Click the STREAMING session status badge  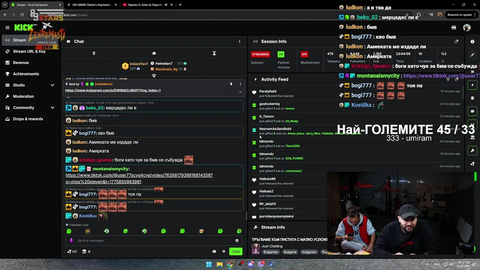260,54
